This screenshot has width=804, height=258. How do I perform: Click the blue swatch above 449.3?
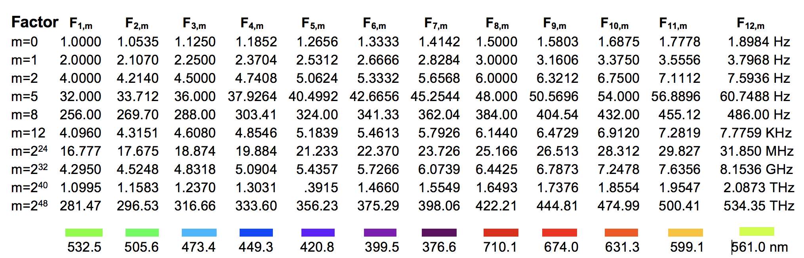[x=256, y=233]
